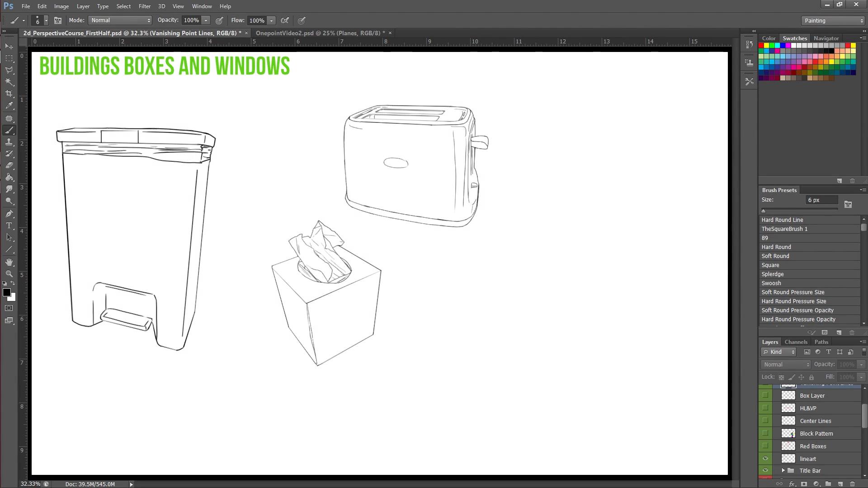Select the Path Selection tool
This screenshot has width=868, height=488.
[x=9, y=237]
